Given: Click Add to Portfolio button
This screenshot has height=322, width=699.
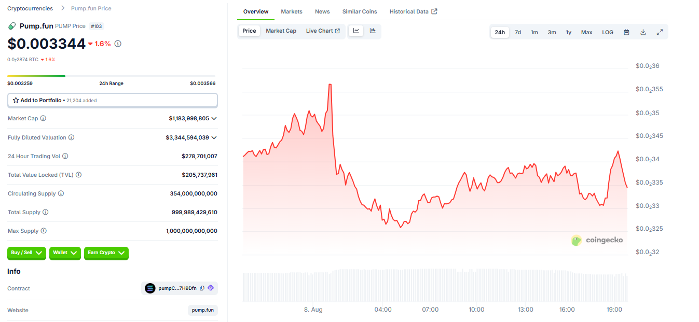Looking at the screenshot, I should point(113,100).
